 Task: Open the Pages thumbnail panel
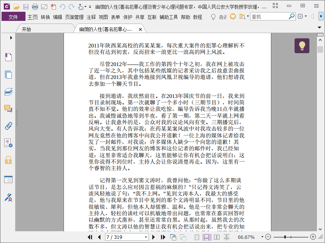point(8,74)
